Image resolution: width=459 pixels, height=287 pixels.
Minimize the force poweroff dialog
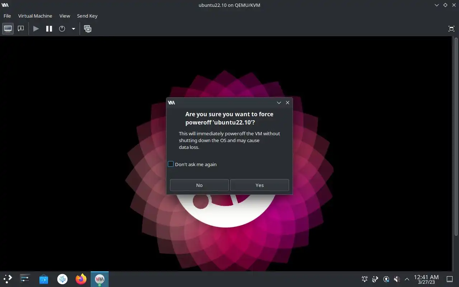point(279,103)
